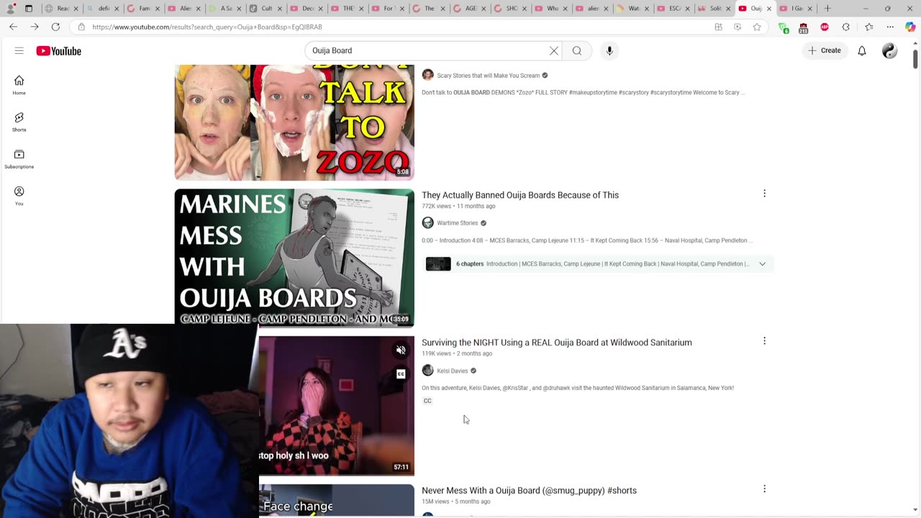Click the Create button
The height and width of the screenshot is (518, 921).
pos(825,50)
